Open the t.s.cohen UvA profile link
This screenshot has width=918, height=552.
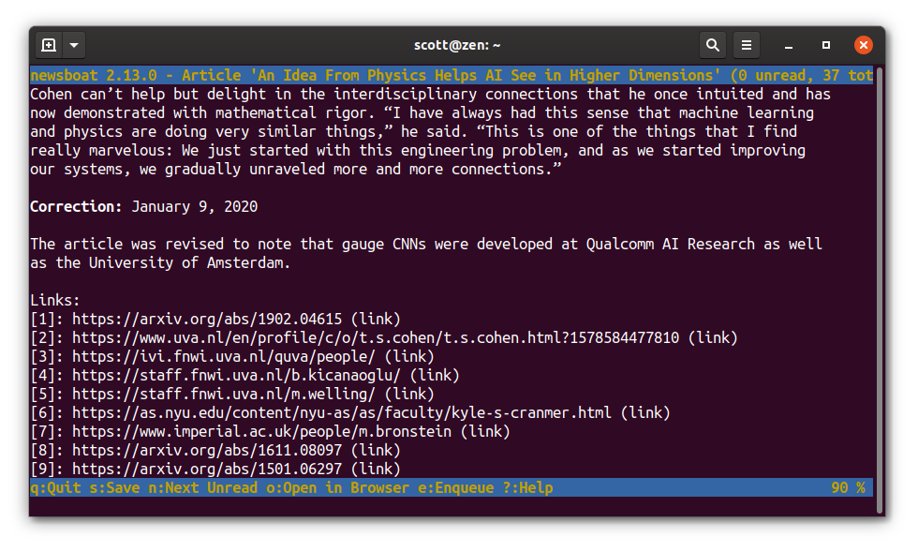375,337
